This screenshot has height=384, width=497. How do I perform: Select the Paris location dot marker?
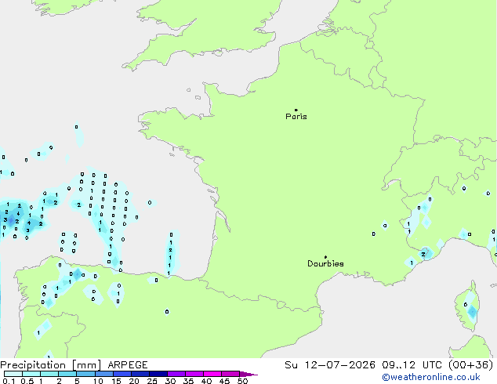pyautogui.click(x=296, y=110)
